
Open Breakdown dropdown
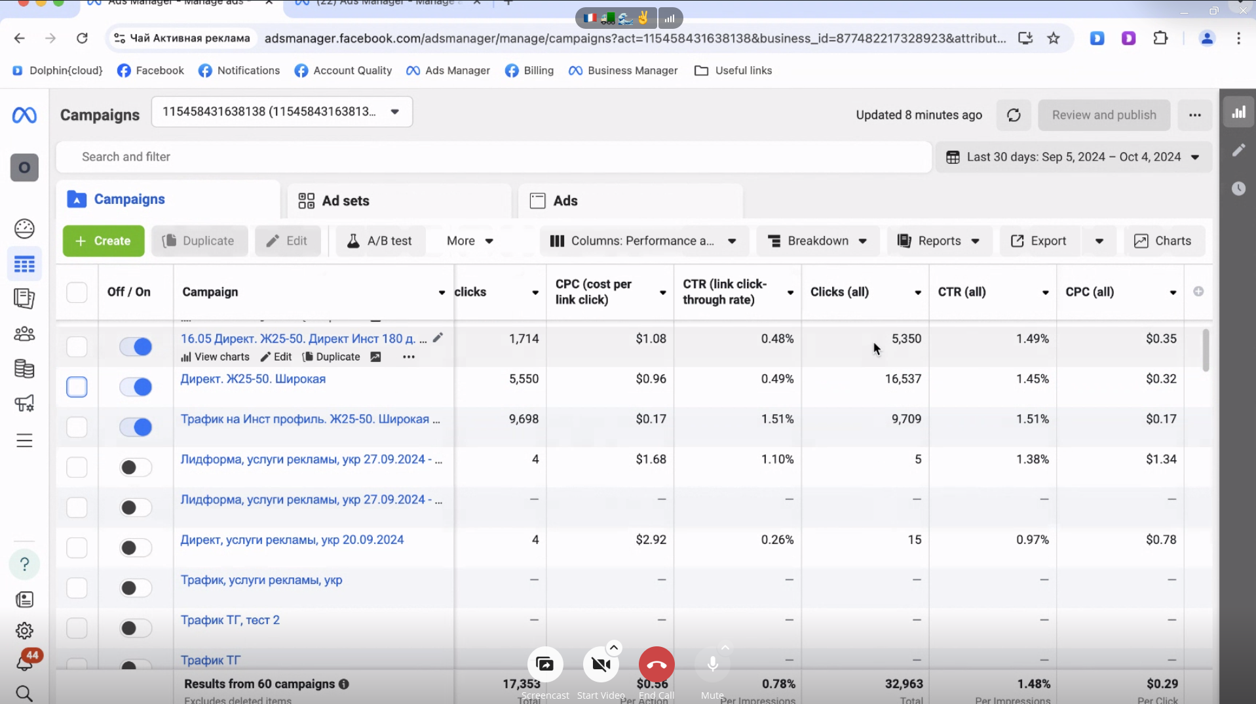click(x=817, y=241)
